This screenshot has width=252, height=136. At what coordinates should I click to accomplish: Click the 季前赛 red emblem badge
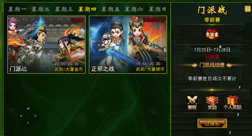point(212,34)
